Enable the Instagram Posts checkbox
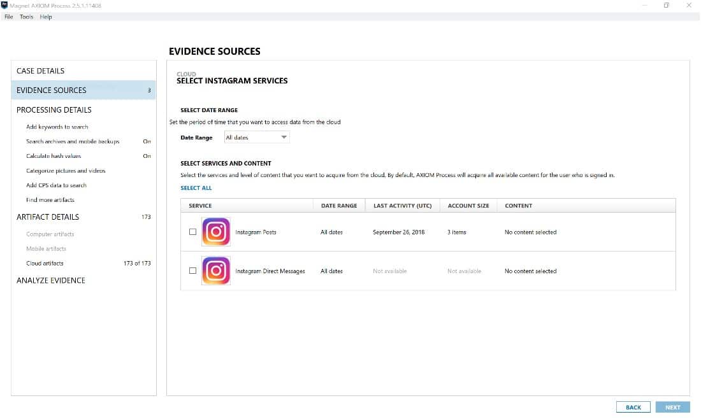The width and height of the screenshot is (701, 419). (192, 232)
